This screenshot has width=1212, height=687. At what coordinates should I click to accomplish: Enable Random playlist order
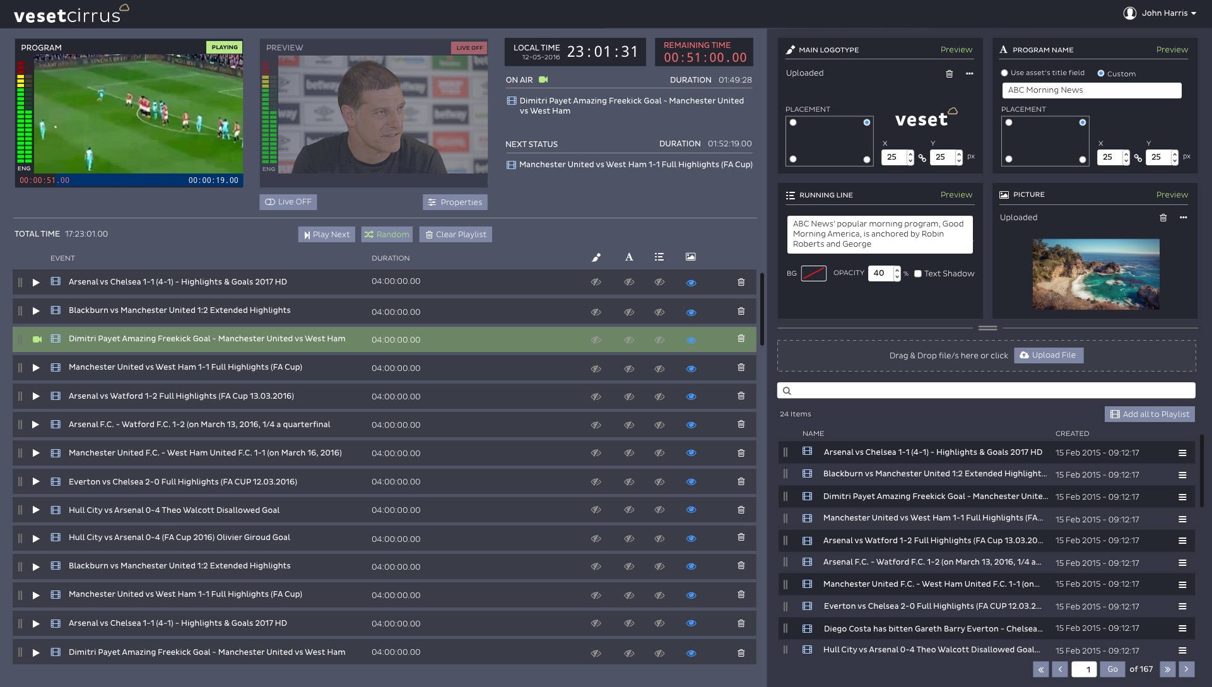(387, 235)
